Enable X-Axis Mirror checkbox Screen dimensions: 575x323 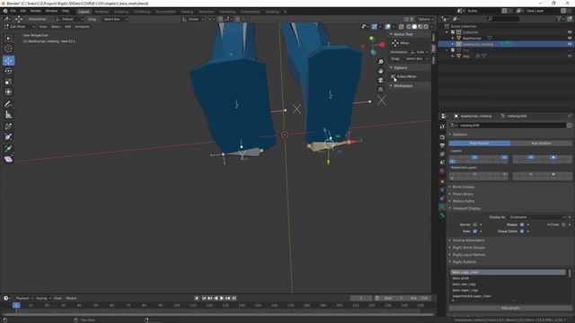tap(394, 76)
